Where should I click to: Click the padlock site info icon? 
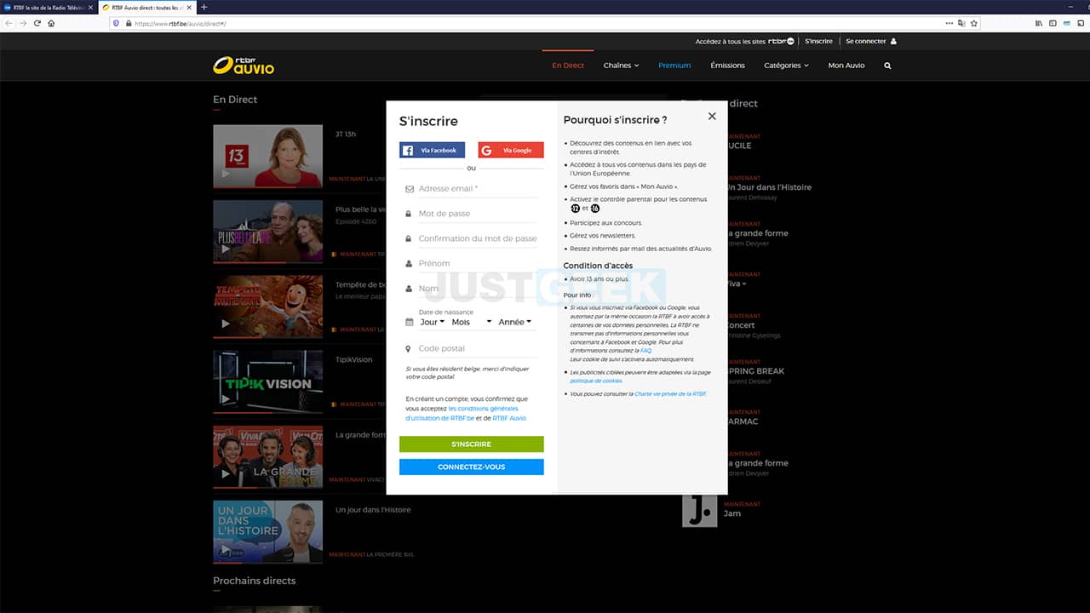[x=129, y=23]
